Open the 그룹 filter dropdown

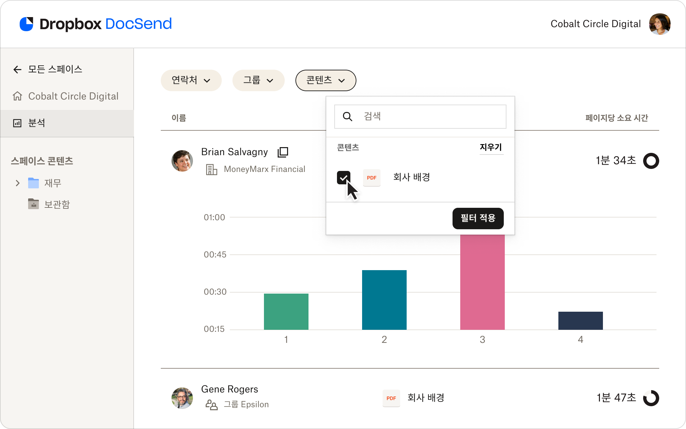pyautogui.click(x=258, y=80)
